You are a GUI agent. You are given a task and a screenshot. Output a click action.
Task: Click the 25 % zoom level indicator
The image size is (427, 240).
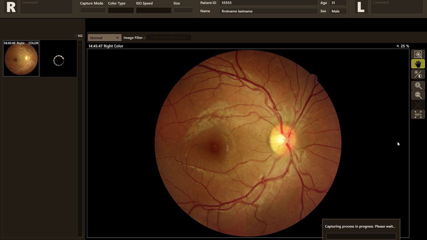point(403,46)
